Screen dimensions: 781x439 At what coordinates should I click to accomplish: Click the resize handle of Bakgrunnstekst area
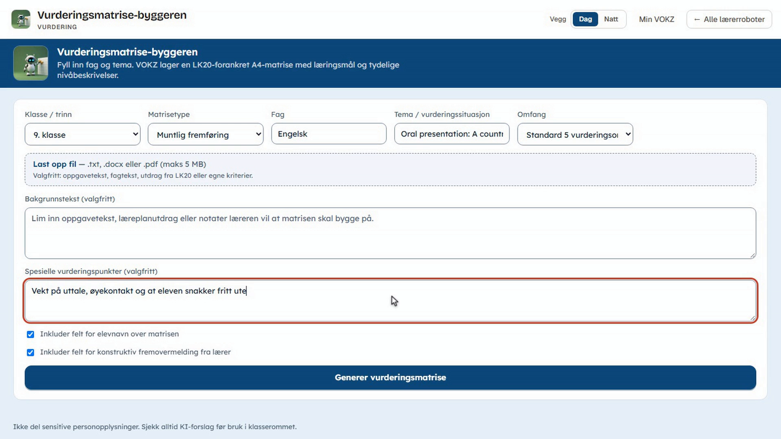(x=753, y=255)
